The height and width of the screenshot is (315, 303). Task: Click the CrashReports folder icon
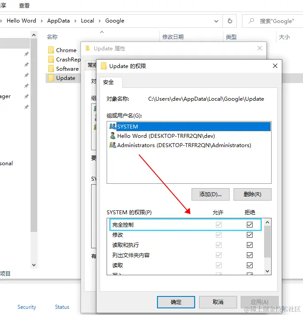[x=51, y=60]
